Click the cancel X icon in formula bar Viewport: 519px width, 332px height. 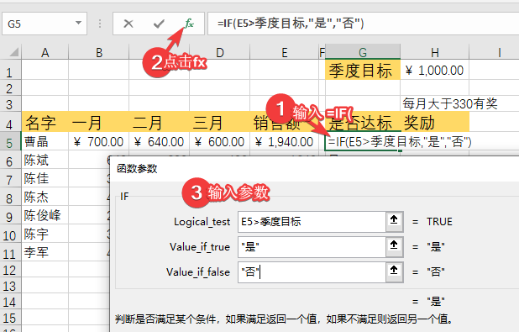(128, 24)
